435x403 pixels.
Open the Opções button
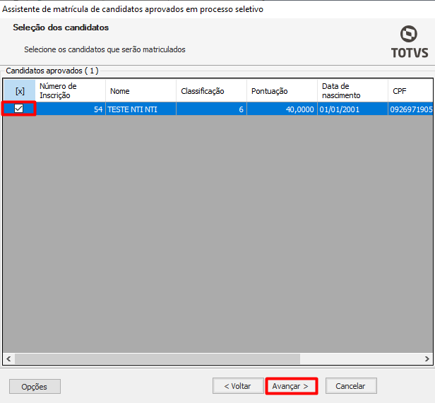(35, 386)
